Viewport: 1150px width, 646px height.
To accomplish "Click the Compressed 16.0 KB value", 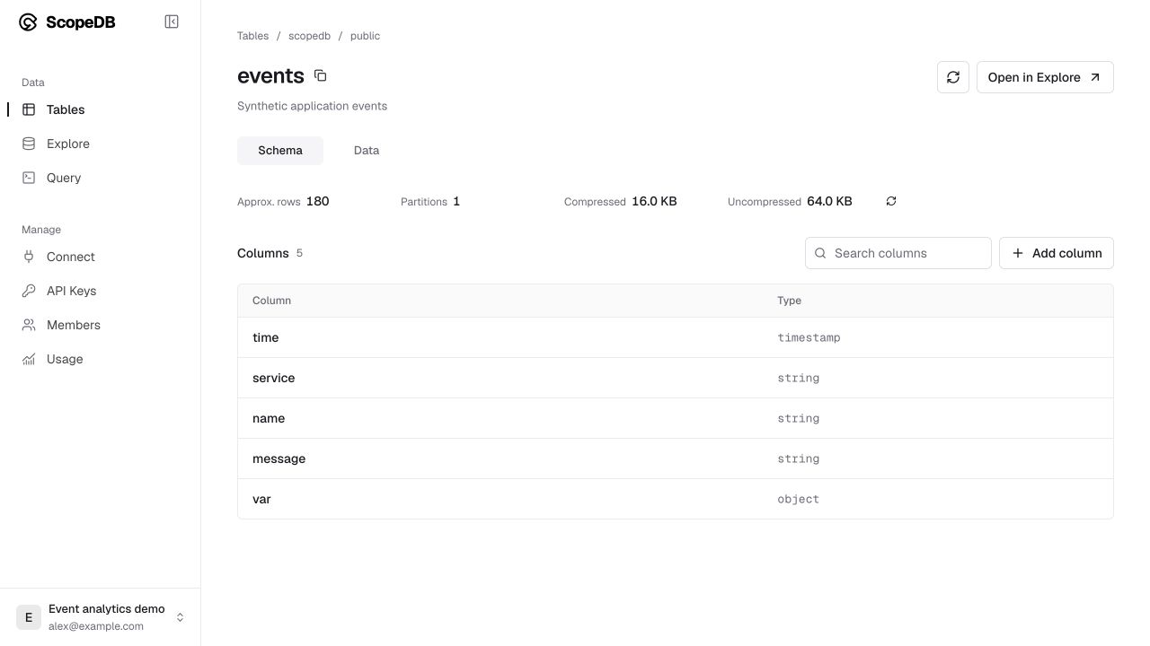I will tap(654, 201).
